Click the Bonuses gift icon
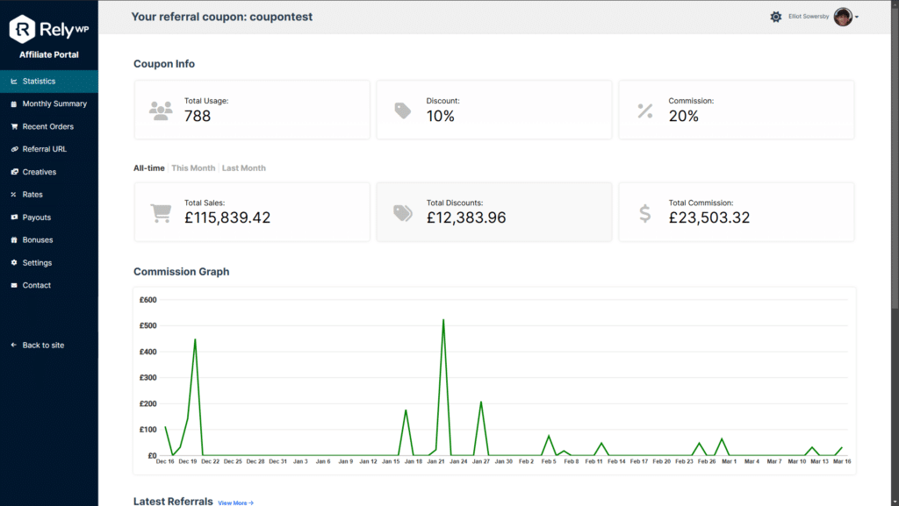 pyautogui.click(x=14, y=239)
